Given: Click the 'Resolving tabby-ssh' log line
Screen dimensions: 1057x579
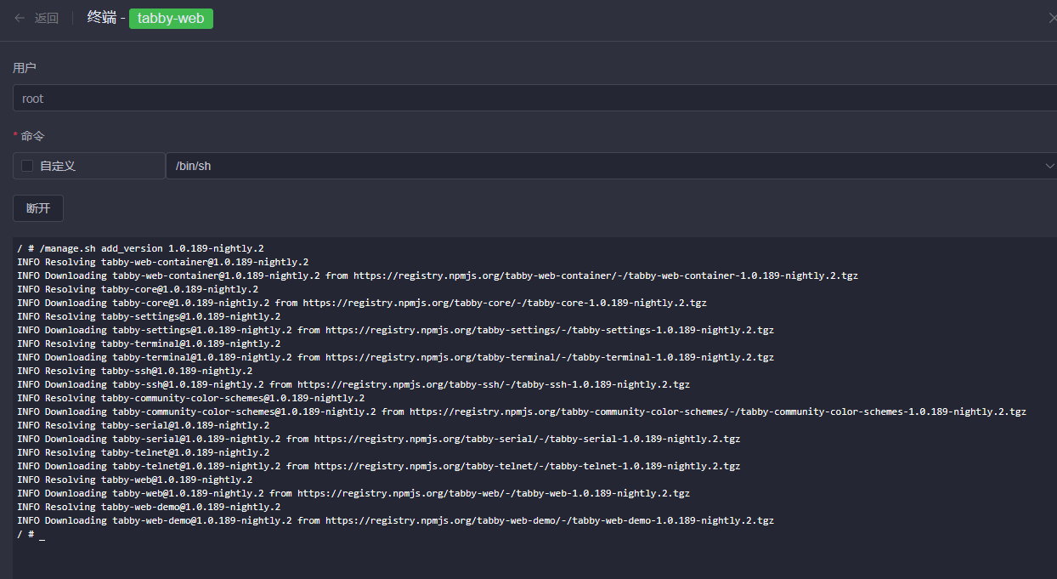Looking at the screenshot, I should pyautogui.click(x=134, y=371).
